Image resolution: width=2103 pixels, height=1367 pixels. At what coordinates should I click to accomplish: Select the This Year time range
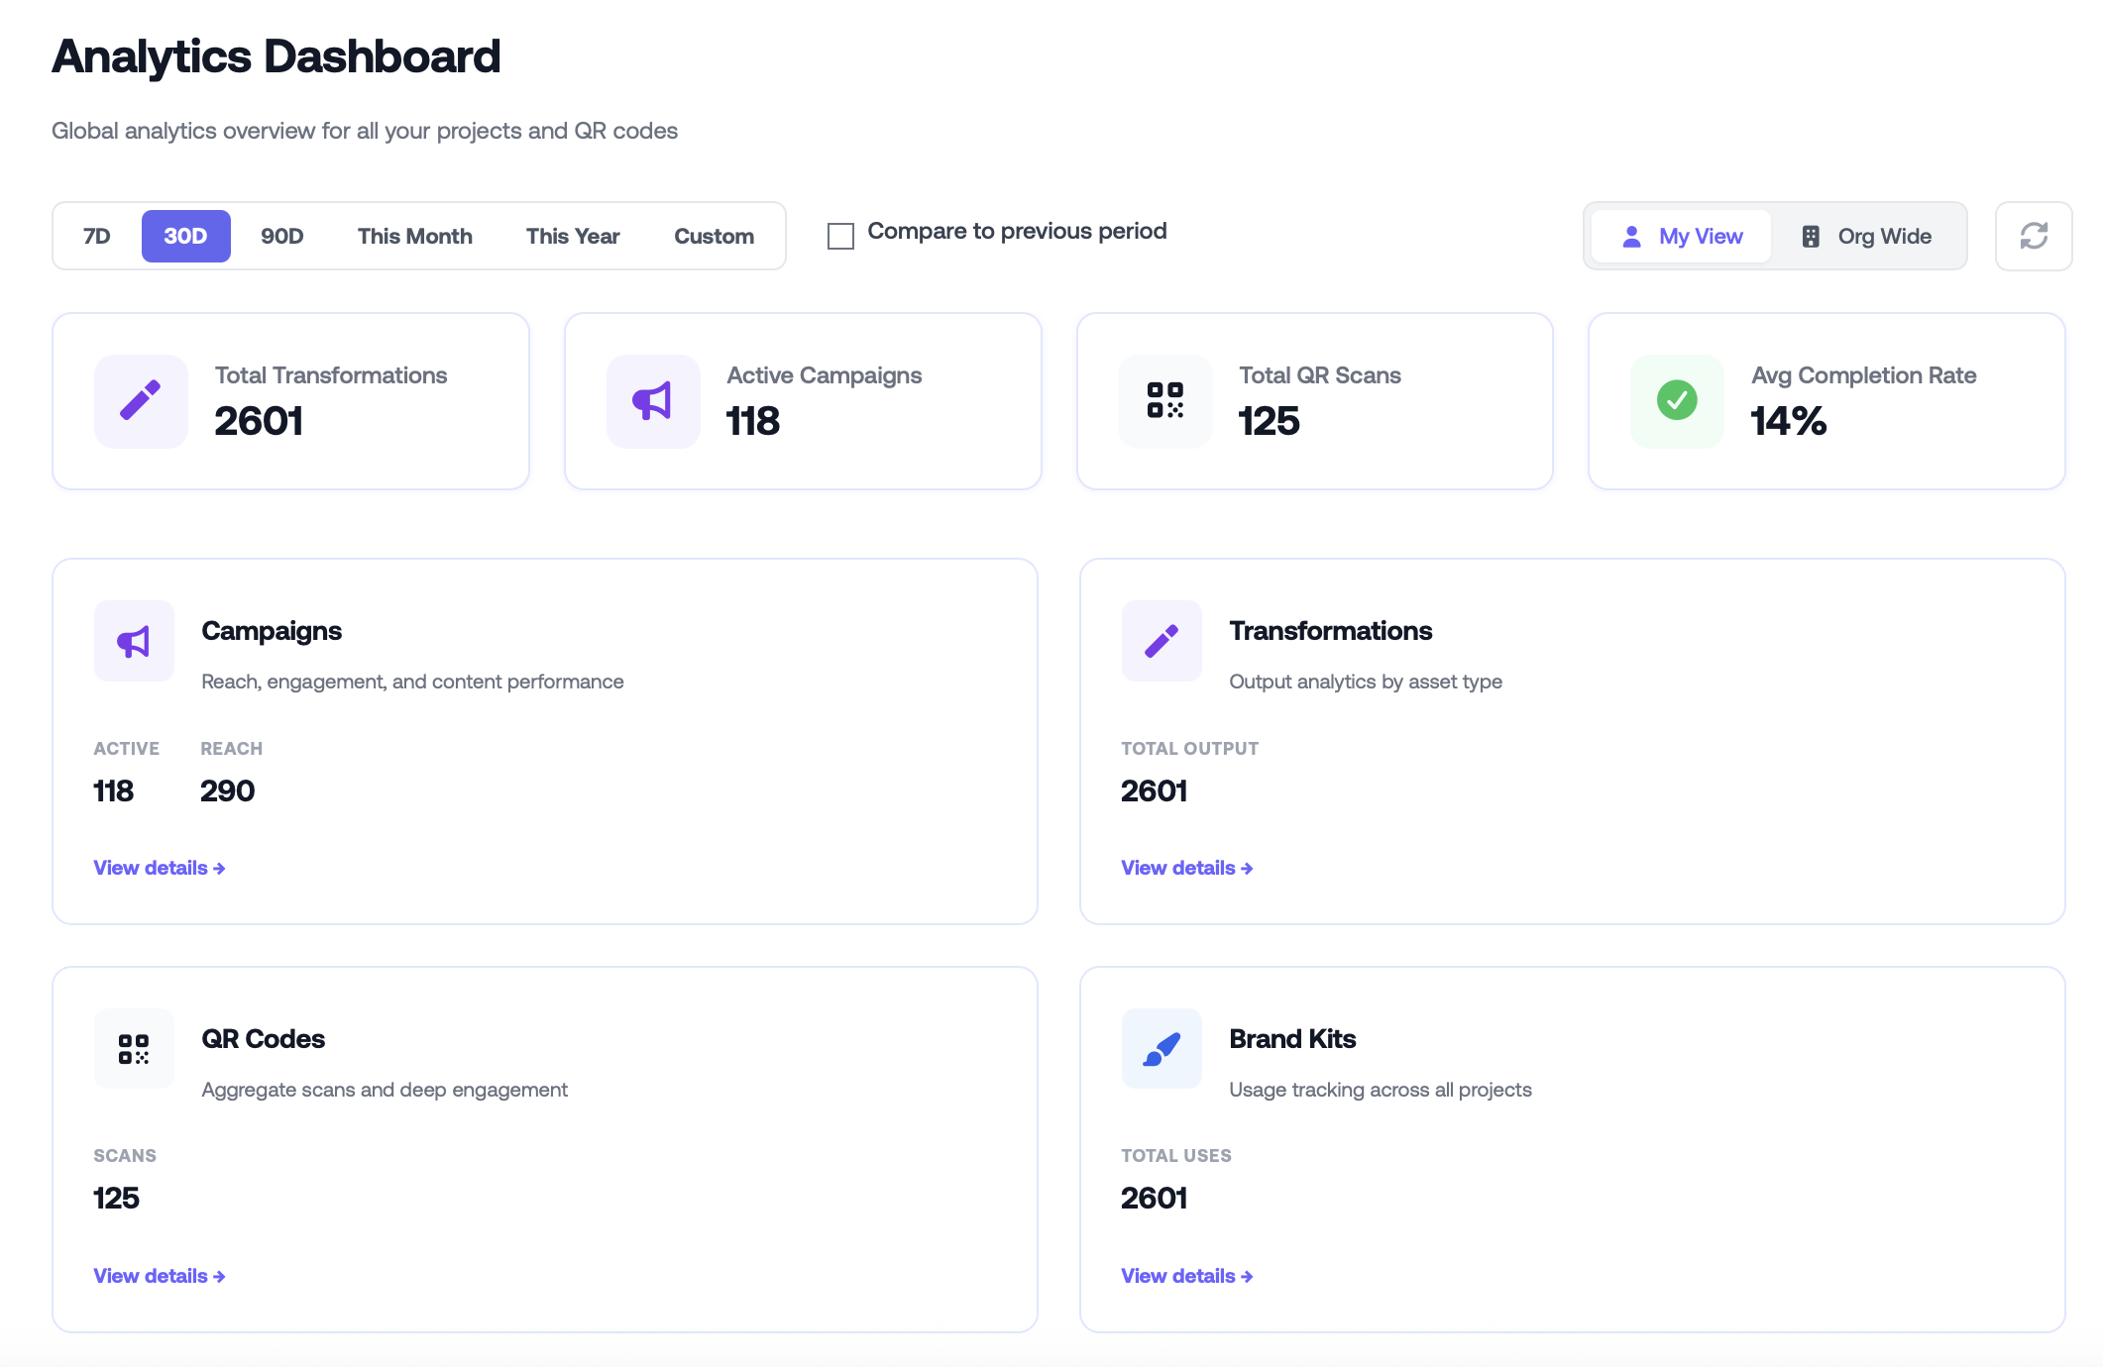coord(572,236)
